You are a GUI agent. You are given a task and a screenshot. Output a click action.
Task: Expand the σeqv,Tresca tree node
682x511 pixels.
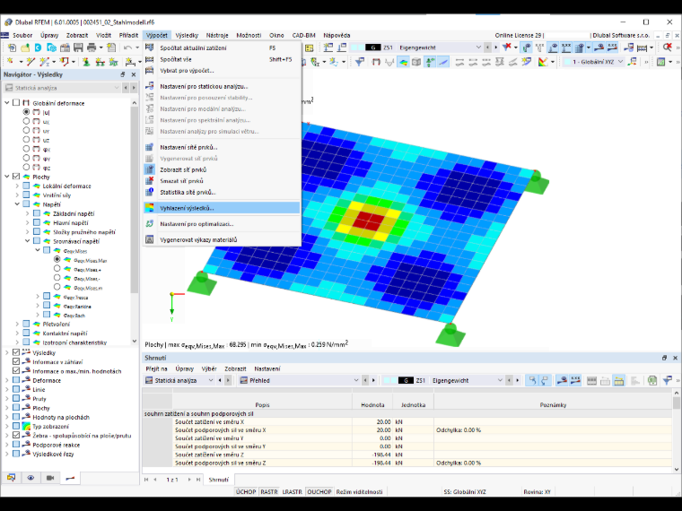click(x=38, y=296)
